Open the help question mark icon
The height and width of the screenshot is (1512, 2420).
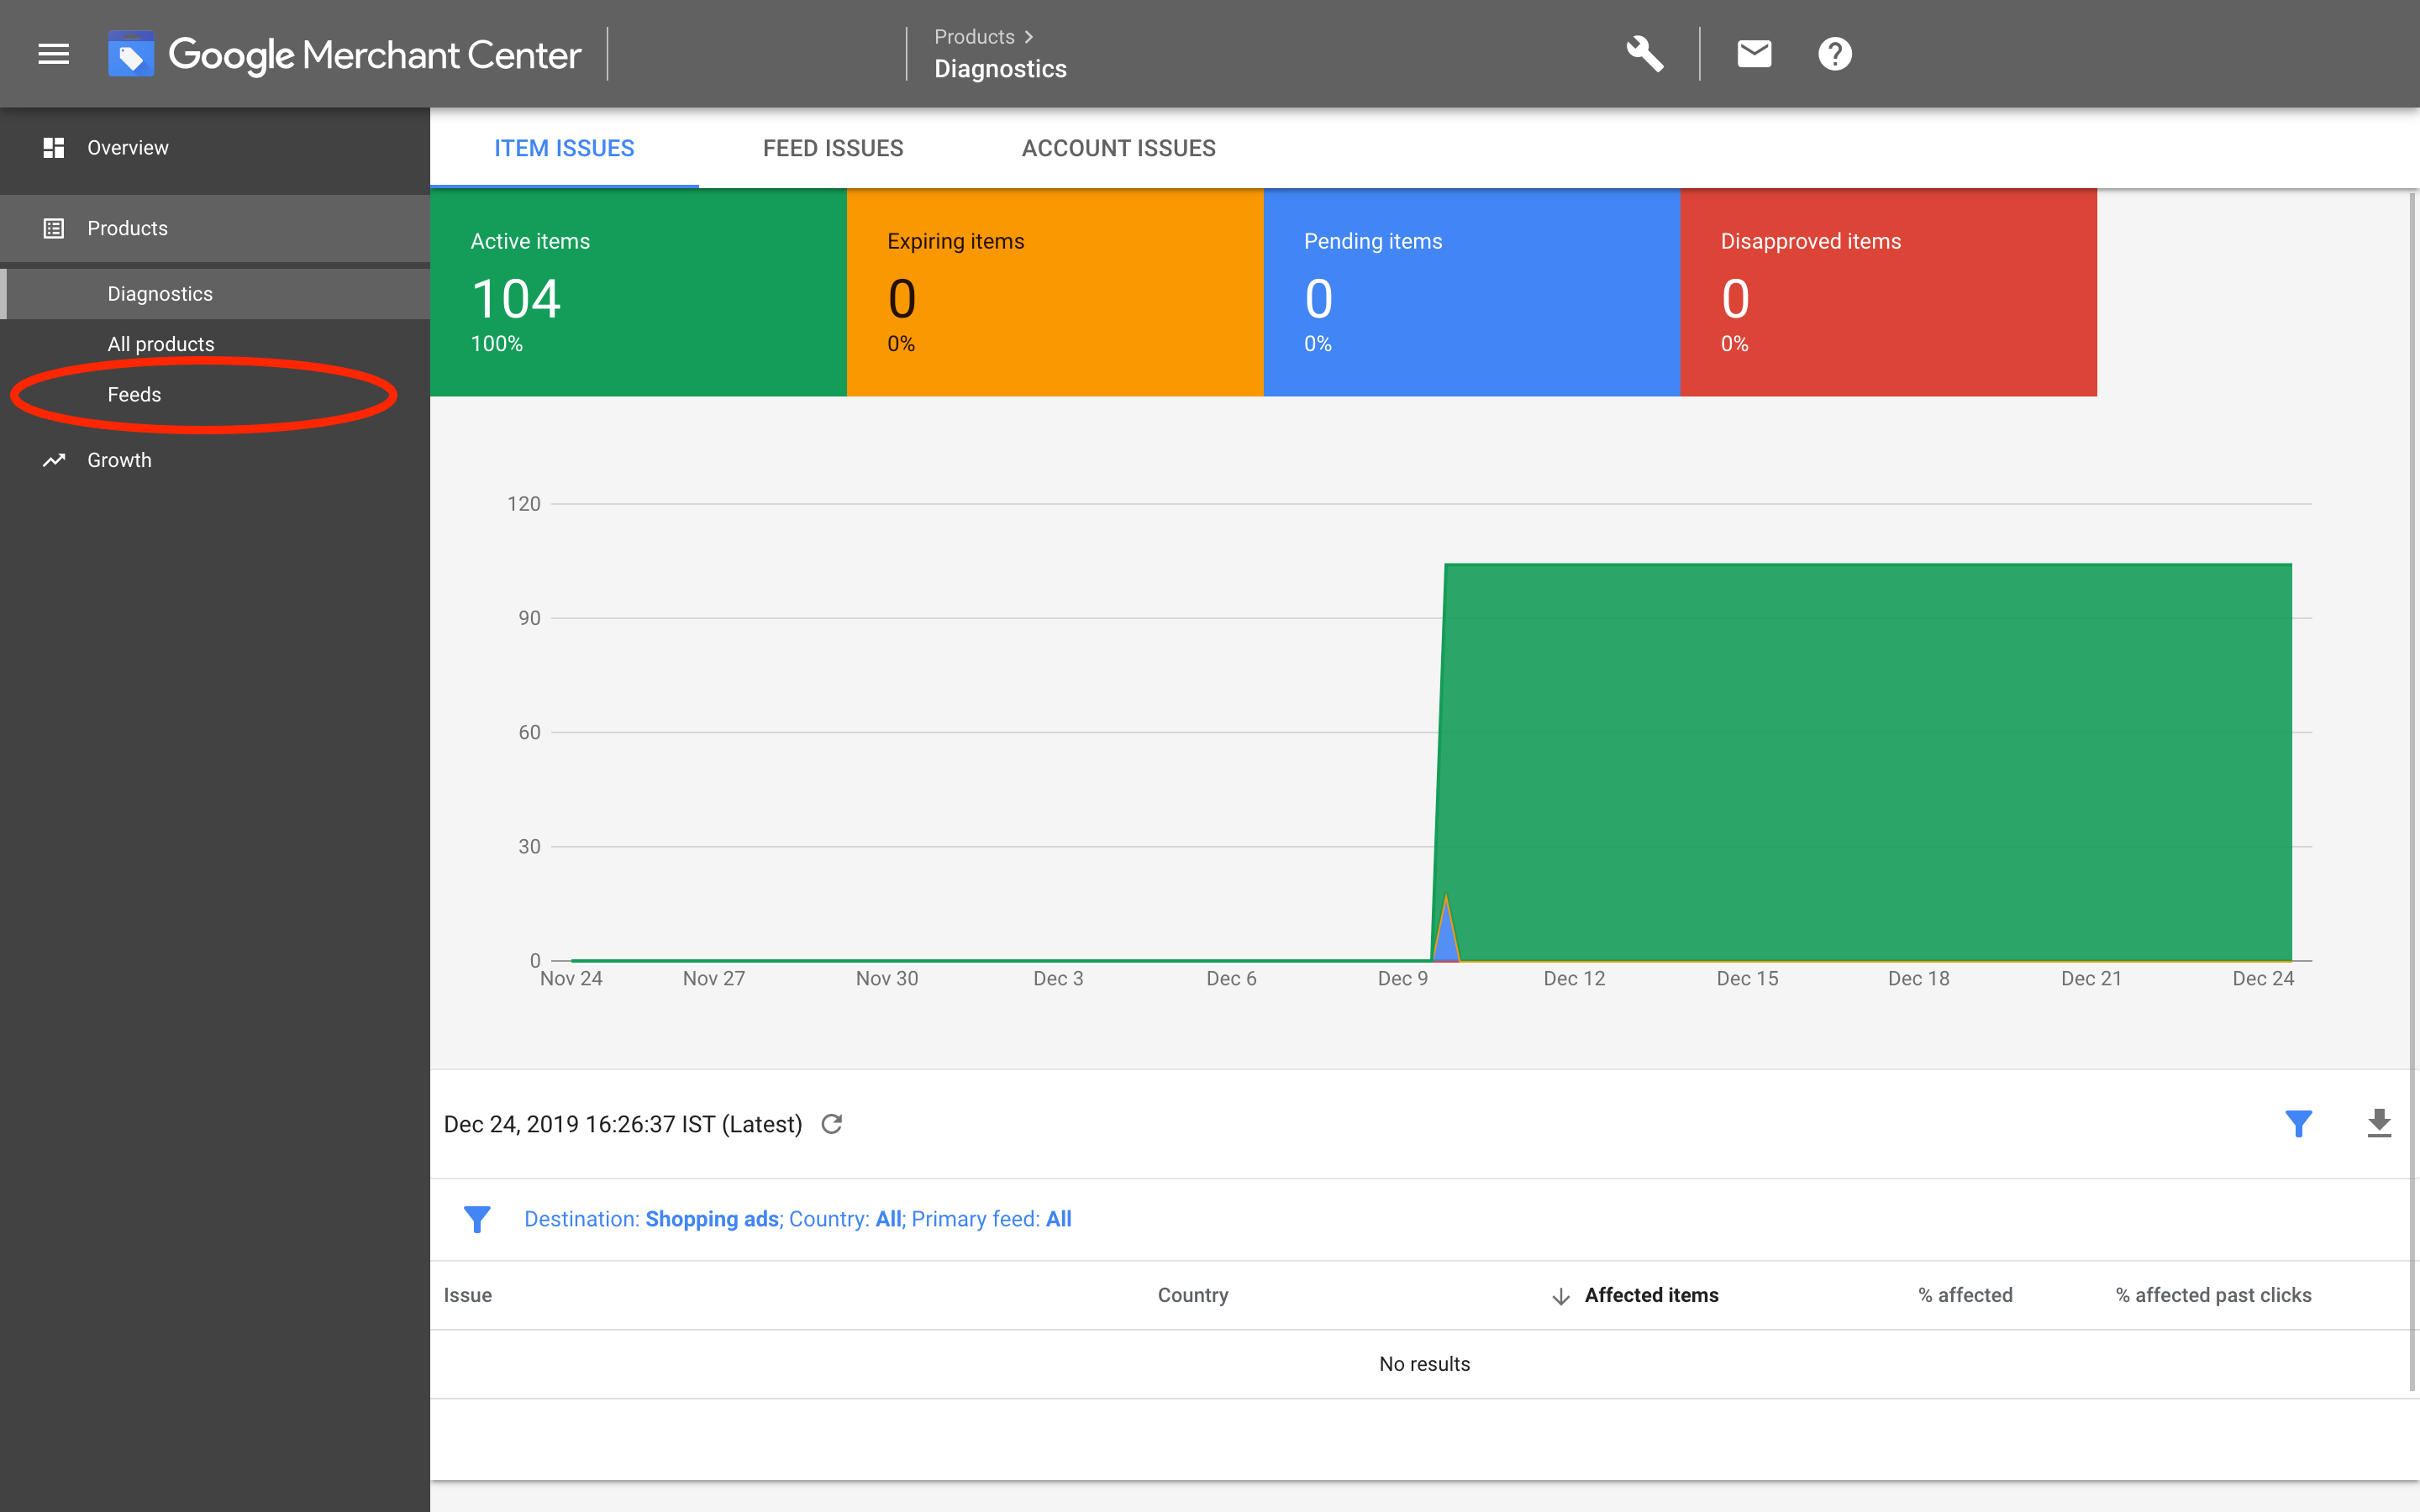[1834, 54]
